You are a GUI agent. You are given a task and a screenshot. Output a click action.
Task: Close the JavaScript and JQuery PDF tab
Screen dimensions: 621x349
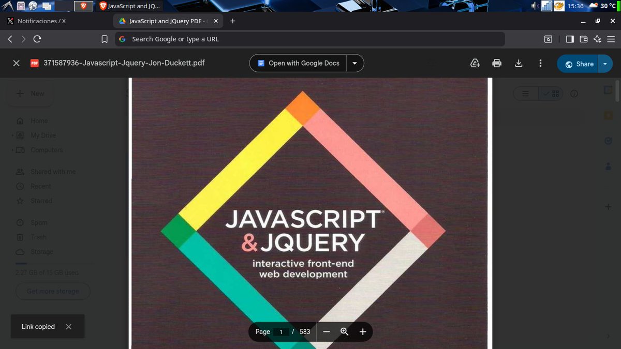pos(216,21)
